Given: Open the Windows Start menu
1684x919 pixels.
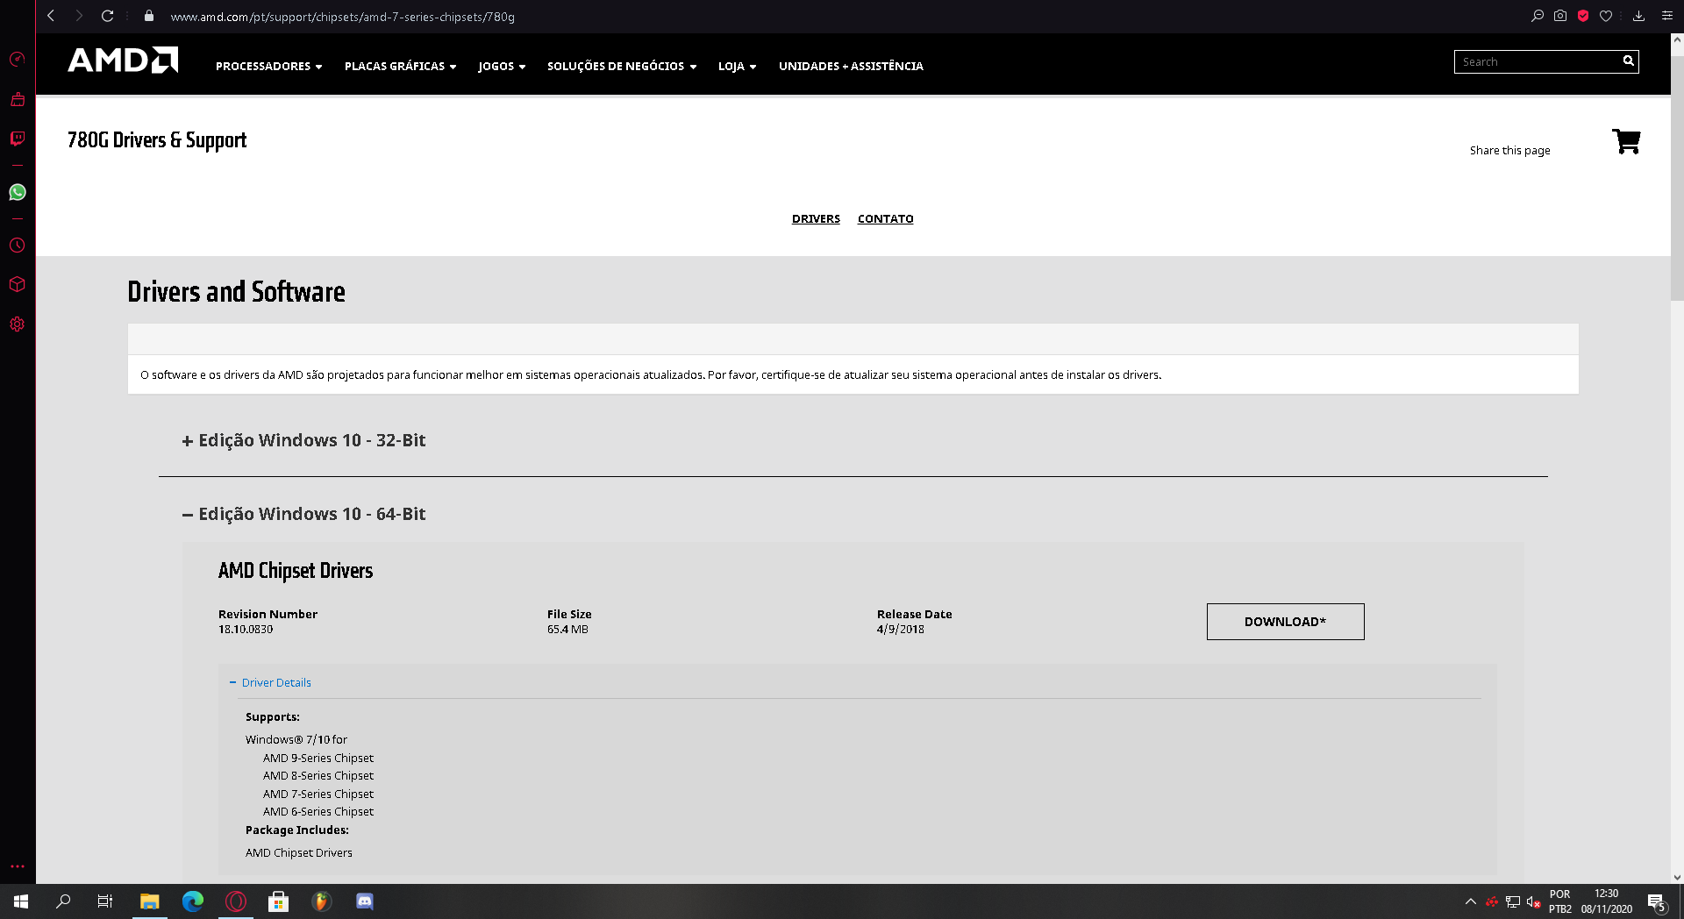Looking at the screenshot, I should 21,901.
